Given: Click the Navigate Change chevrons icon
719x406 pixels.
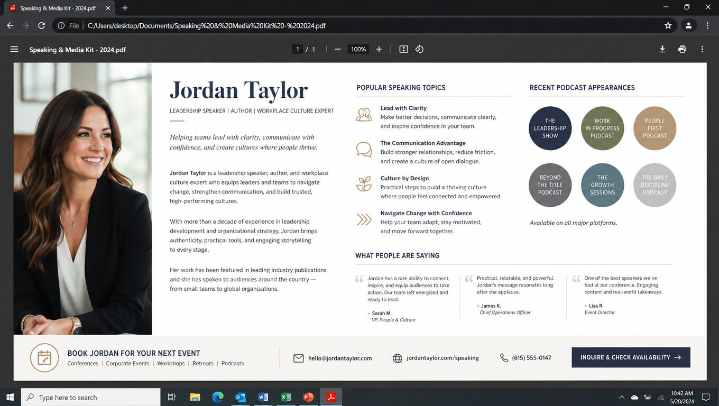Looking at the screenshot, I should click(364, 219).
